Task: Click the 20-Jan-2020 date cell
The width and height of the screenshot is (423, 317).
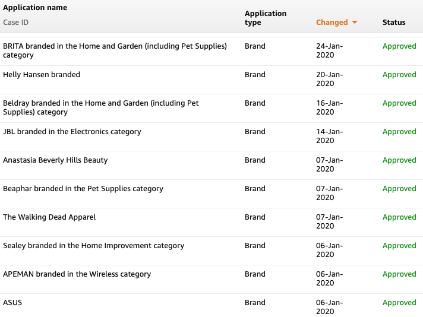Action: point(329,79)
